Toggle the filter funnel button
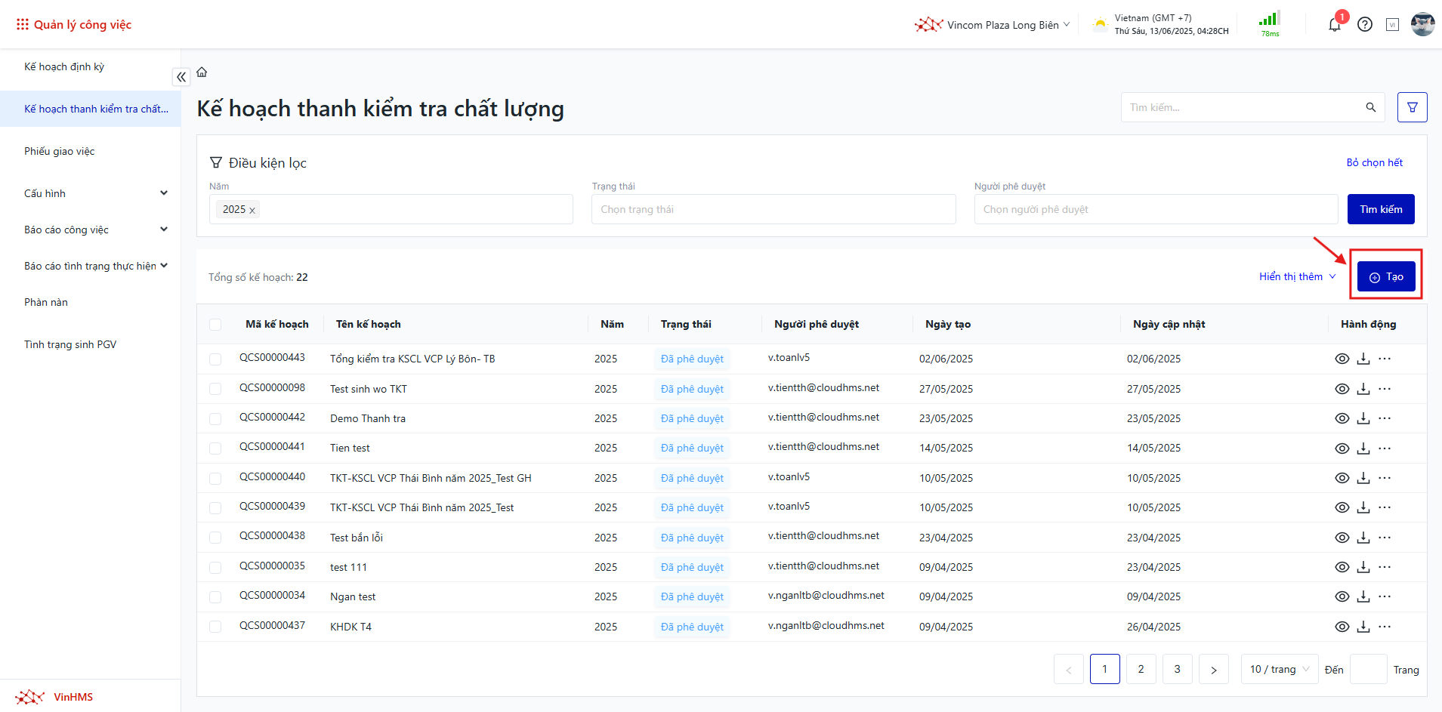 coord(1412,107)
